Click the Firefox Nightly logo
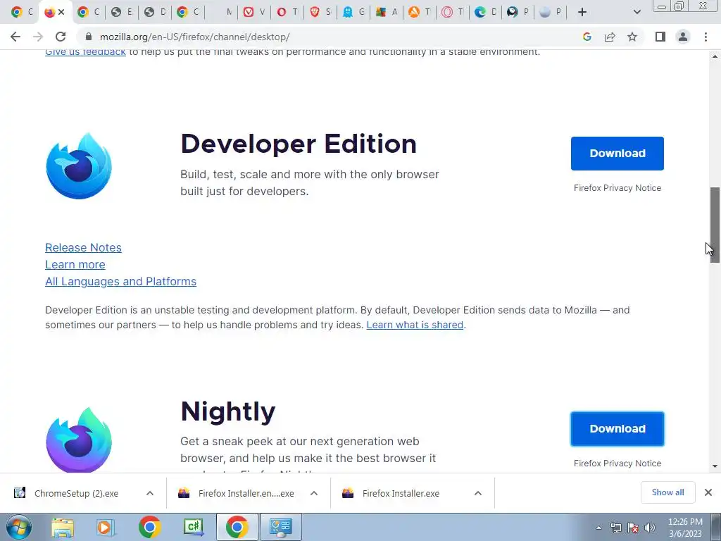Viewport: 721px width, 541px height. point(79,440)
